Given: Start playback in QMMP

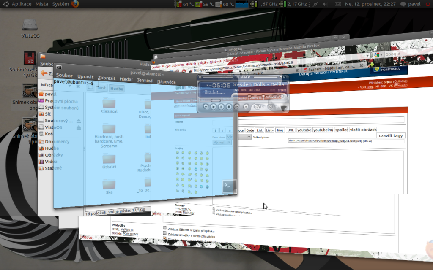Looking at the screenshot, I should [214, 107].
